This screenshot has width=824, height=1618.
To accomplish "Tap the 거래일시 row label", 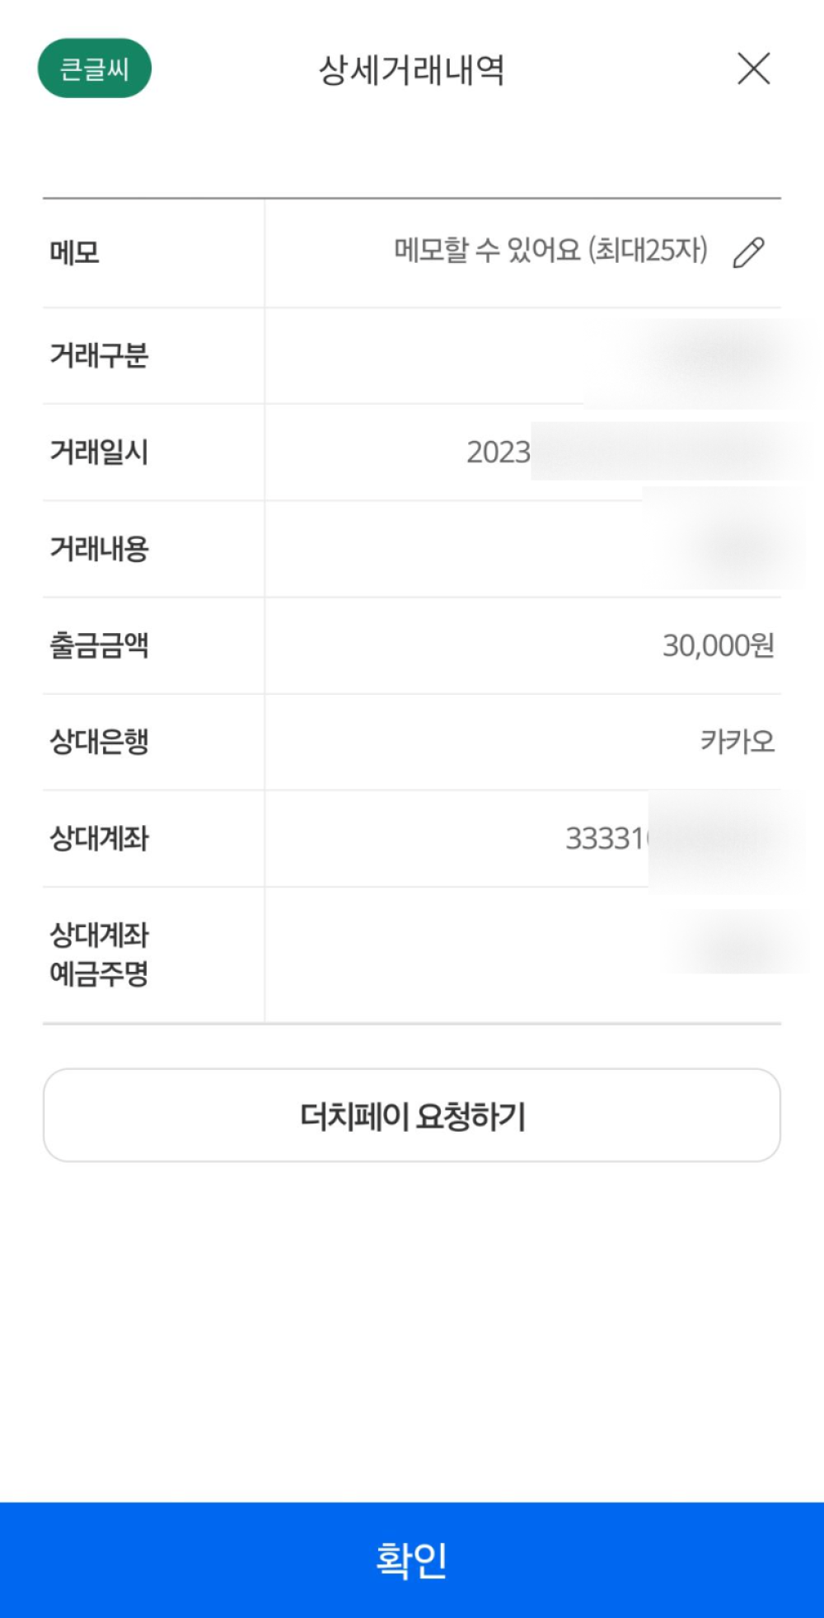I will coord(99,453).
